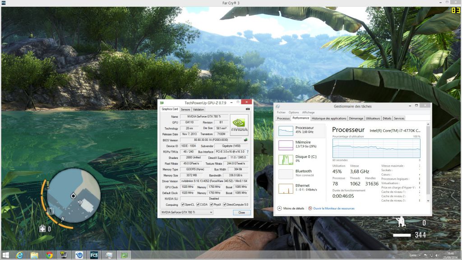Screen dimensions: 462x260
Task: Click Task Manager scrollbar down arrow
Action: [428, 200]
